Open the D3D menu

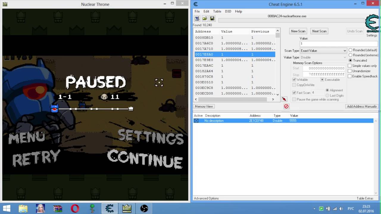tap(228, 11)
